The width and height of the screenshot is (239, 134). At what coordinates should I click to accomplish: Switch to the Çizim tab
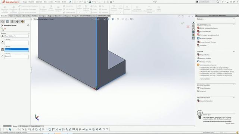pos(12,16)
